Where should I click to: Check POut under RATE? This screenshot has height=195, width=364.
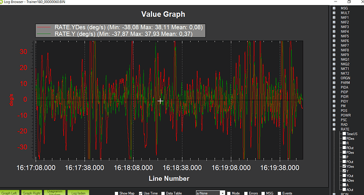344,162
